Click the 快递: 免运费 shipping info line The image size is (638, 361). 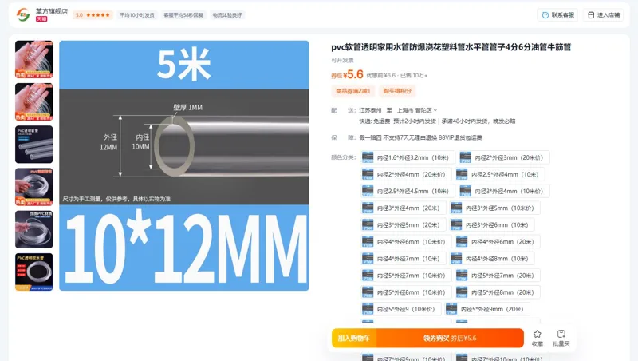pyautogui.click(x=437, y=121)
